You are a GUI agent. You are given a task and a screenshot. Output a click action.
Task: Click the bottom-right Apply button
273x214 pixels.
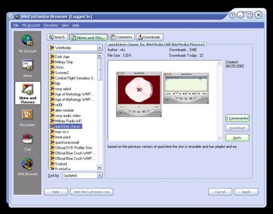click(x=246, y=192)
